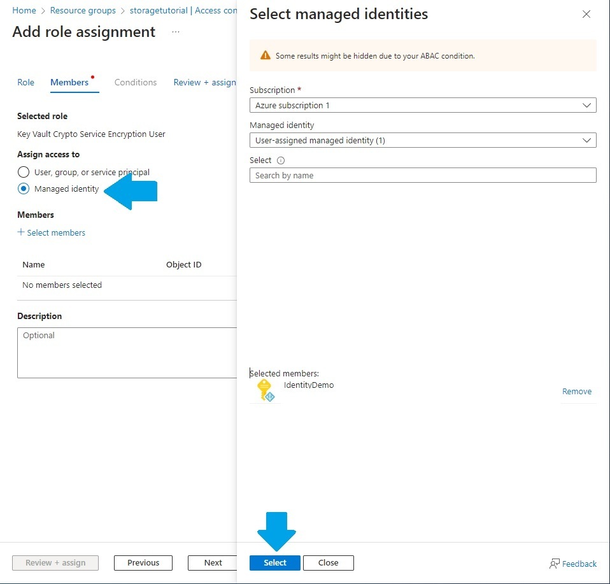Click the IdentityDemo managed identity key icon
Viewport: 610px width, 584px height.
[x=266, y=390]
